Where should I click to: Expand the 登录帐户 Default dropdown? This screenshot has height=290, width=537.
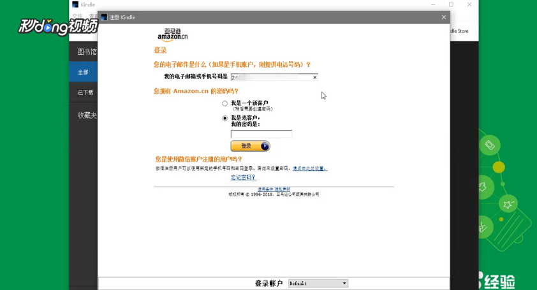(x=318, y=283)
